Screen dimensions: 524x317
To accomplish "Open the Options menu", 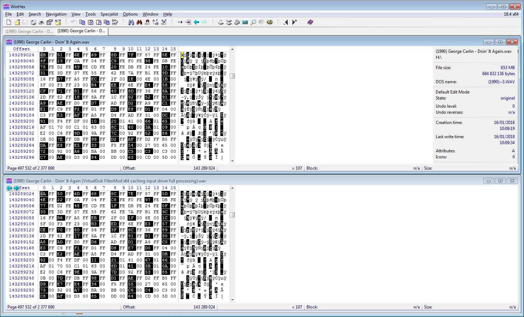I will [x=130, y=14].
